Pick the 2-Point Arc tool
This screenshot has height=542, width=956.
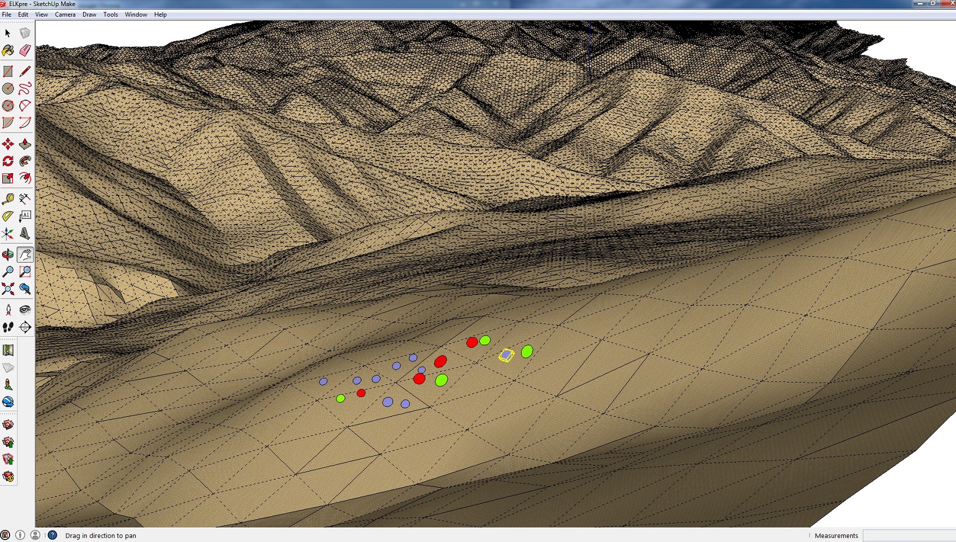coord(25,123)
